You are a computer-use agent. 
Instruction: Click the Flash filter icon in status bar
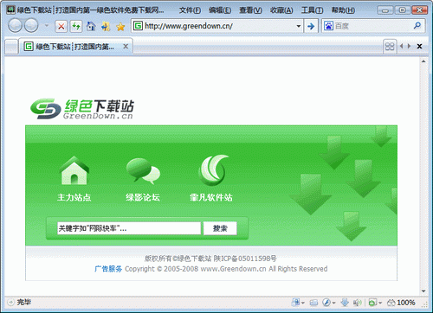[326, 303]
